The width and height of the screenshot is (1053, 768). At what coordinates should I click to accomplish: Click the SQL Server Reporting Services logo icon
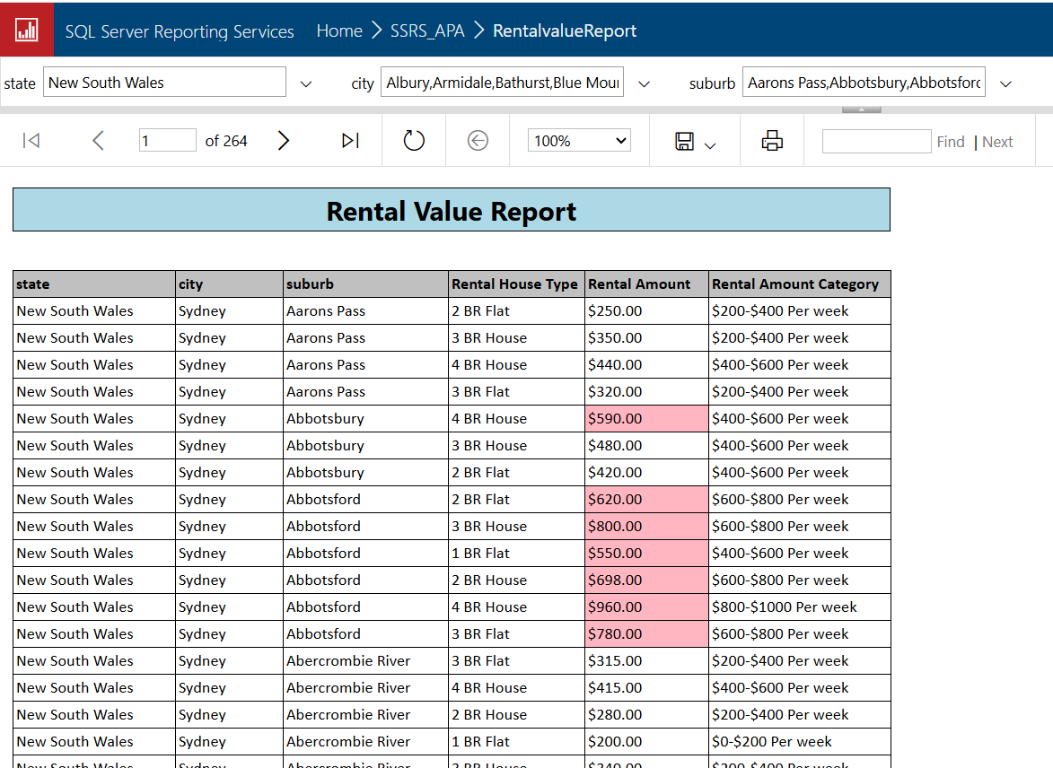27,31
